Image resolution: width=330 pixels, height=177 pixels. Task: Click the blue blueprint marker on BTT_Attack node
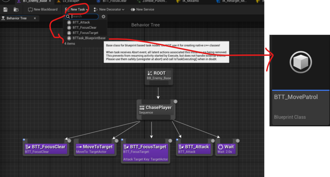[177, 140]
